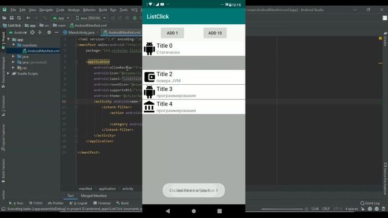Tap the ADD 1 button

pyautogui.click(x=172, y=33)
